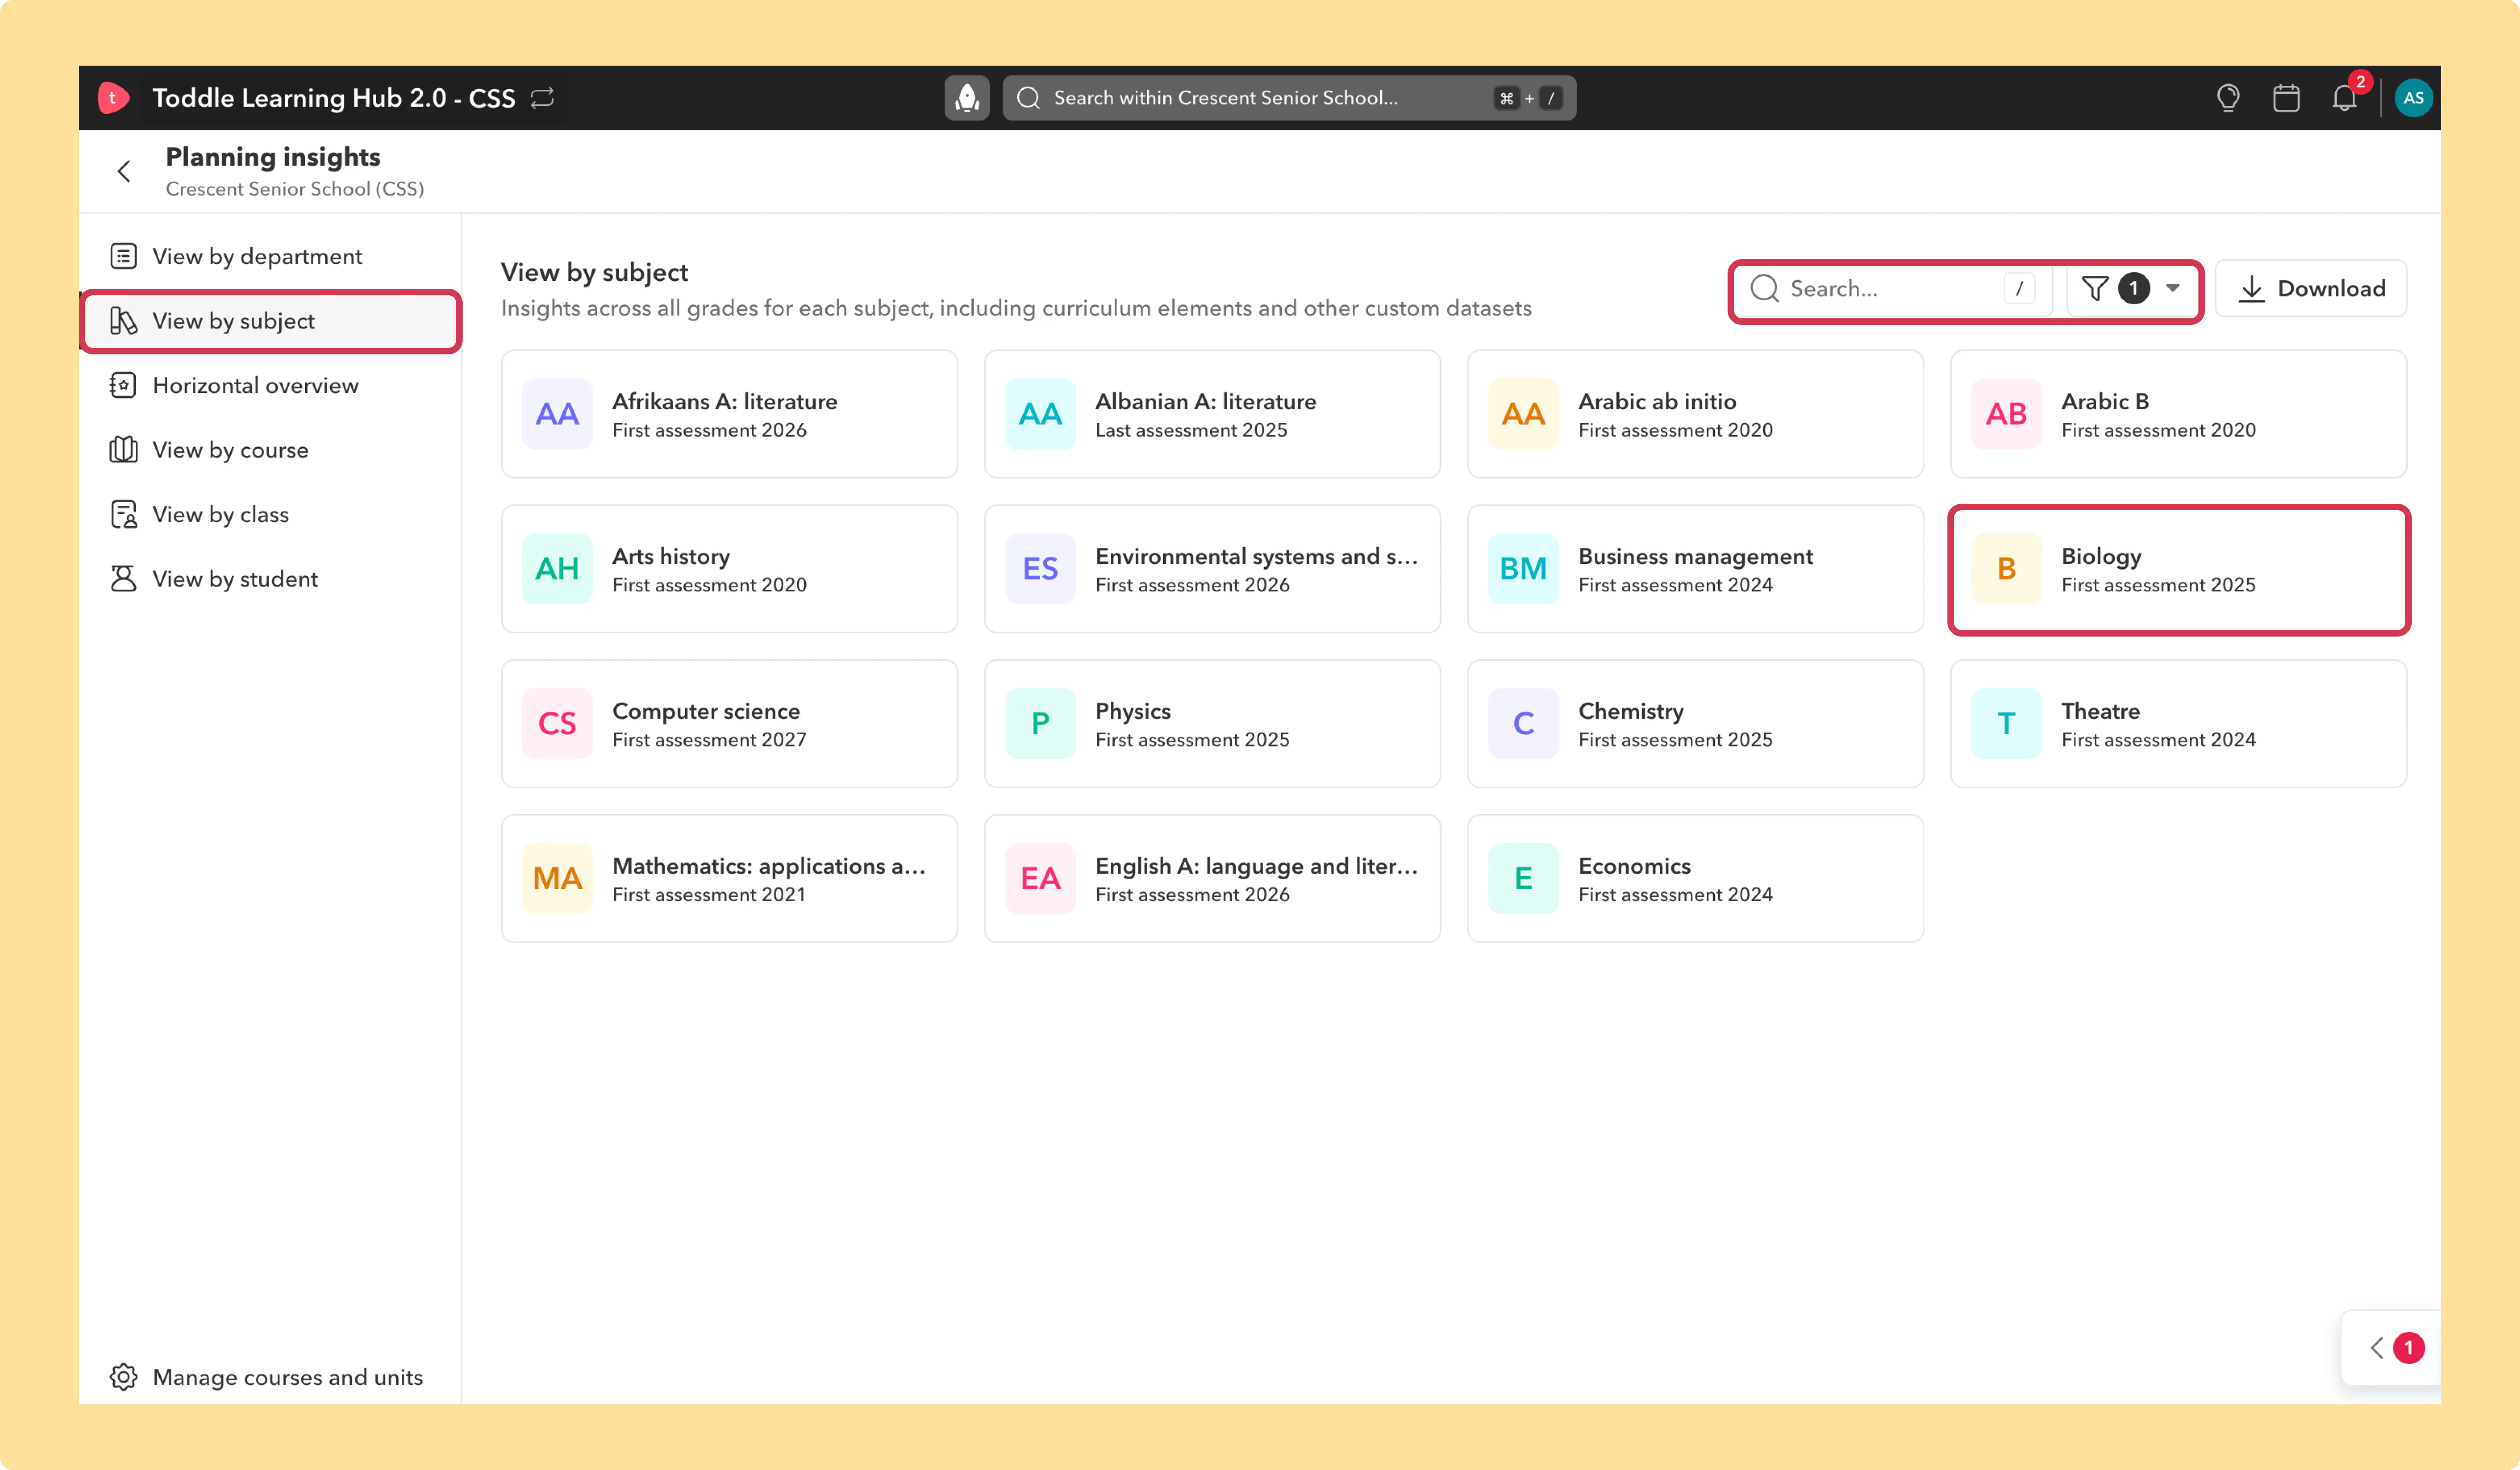
Task: Click the Environmental systems ES badge
Action: (1040, 569)
